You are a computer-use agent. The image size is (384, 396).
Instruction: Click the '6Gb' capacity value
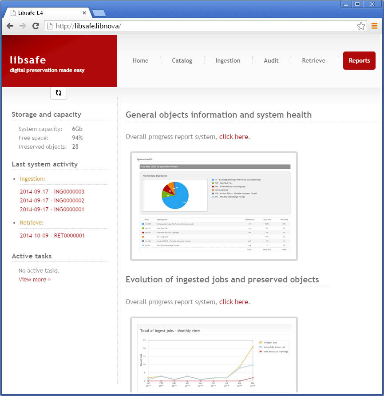(x=77, y=129)
